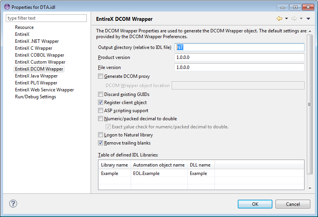Select EntireX DCOM Wrapper tree item
Image resolution: width=318 pixels, height=217 pixels.
(x=39, y=69)
